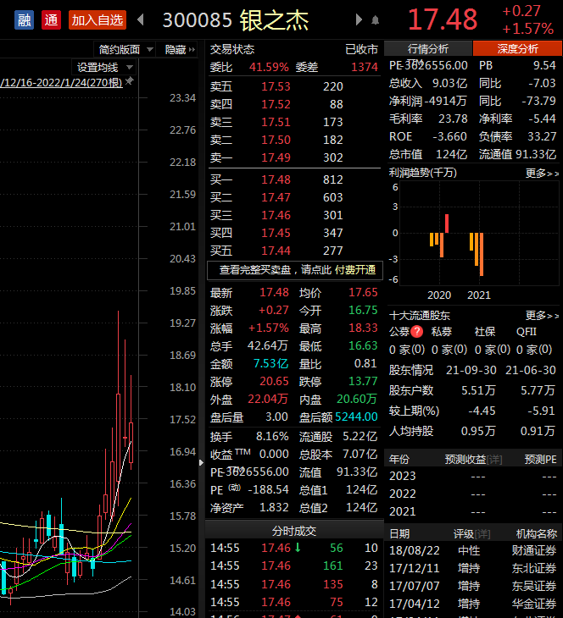Click the 金额 value 7.53亿
The image size is (563, 618).
pos(270,363)
